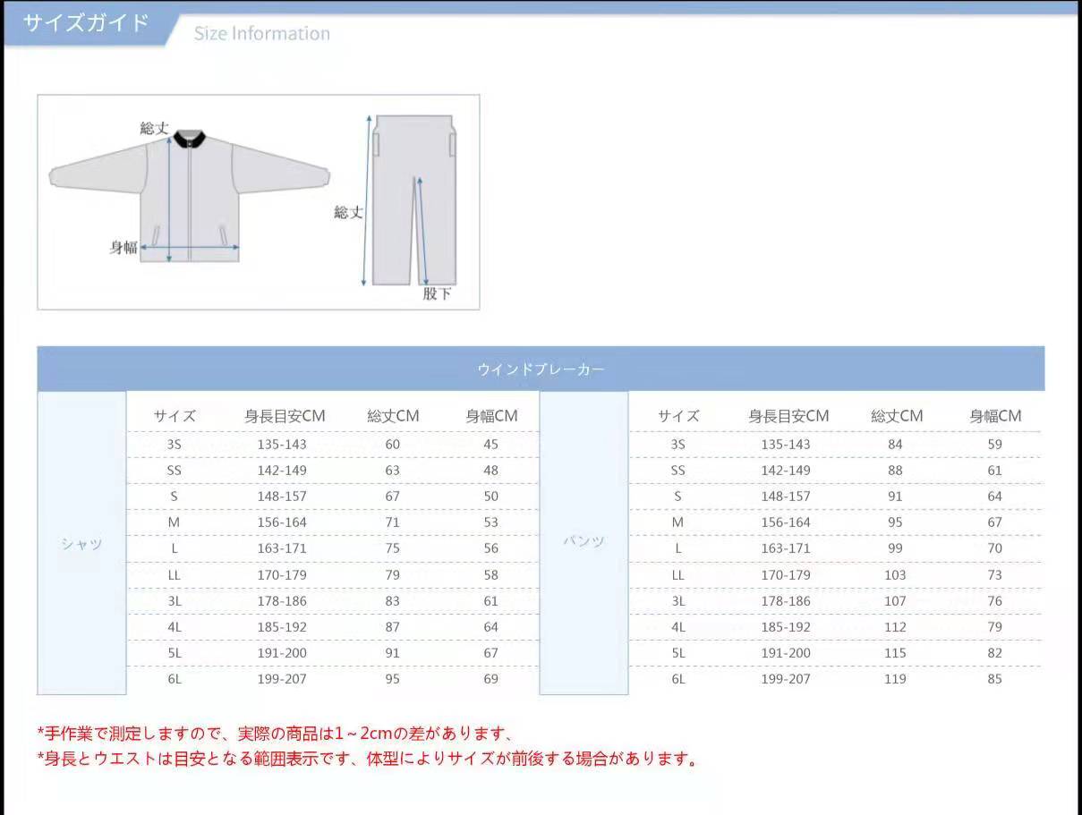Click the 身幅CM value 85 for size 6L pants
The width and height of the screenshot is (1082, 815).
tap(996, 679)
